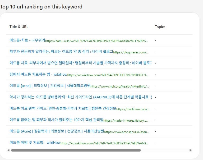Click the medihere.co.kr URL
The image size is (203, 160).
coord(133,109)
